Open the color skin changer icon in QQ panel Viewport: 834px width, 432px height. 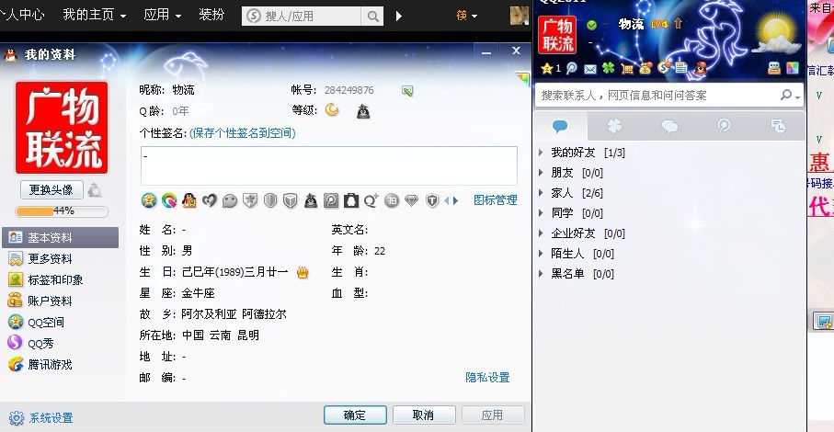793,68
